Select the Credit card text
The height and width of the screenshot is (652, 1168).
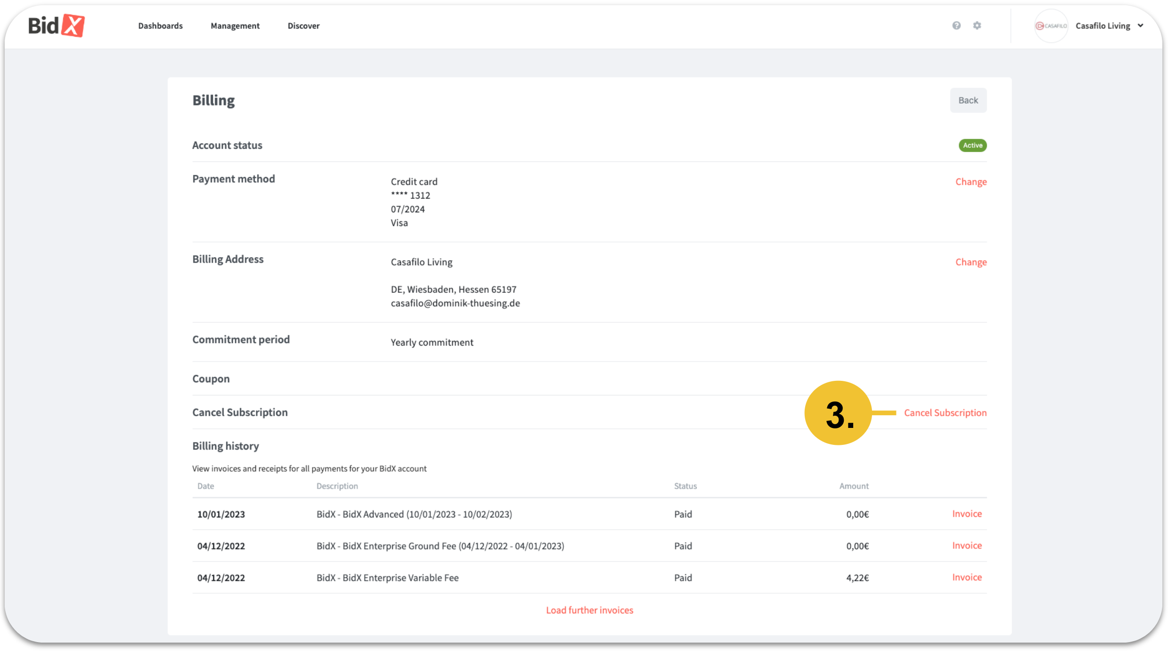point(414,182)
